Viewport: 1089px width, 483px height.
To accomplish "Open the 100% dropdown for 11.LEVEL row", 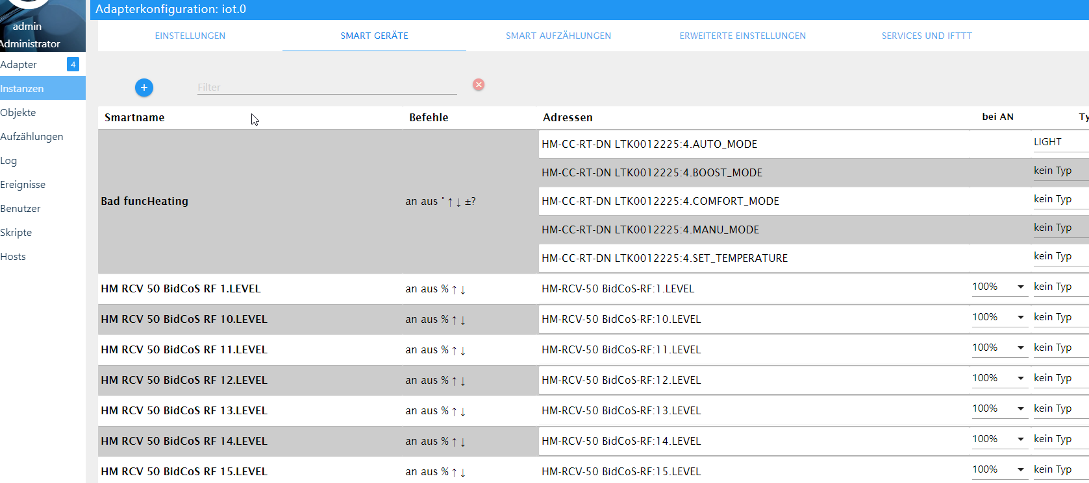I will click(x=1000, y=348).
